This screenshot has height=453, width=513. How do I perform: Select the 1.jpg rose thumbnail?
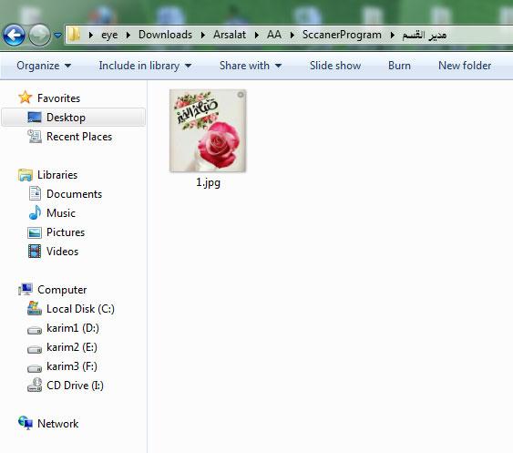pos(208,130)
